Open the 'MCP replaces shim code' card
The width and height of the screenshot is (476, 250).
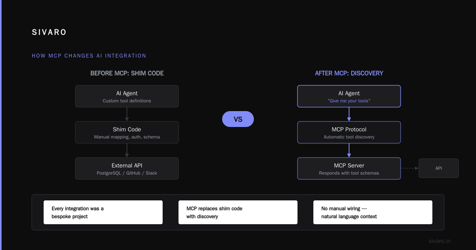tap(238, 212)
